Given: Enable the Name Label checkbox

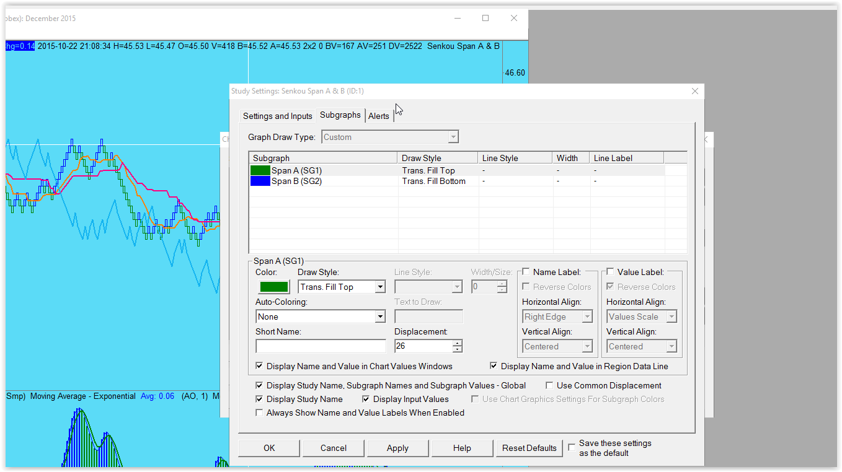Looking at the screenshot, I should click(526, 272).
